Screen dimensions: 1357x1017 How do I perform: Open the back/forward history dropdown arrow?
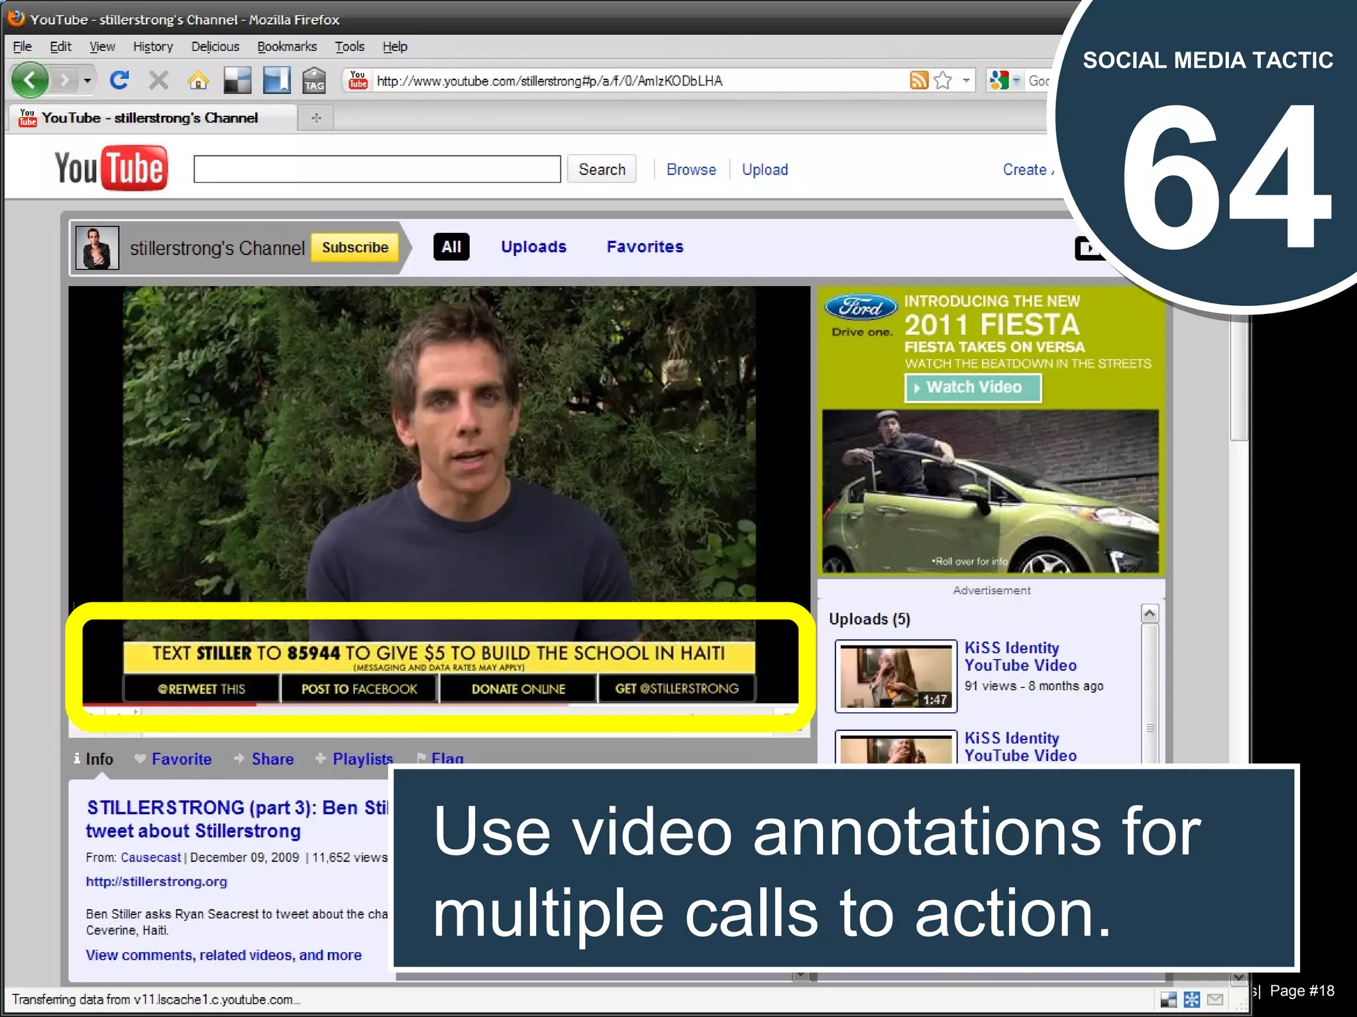click(87, 81)
